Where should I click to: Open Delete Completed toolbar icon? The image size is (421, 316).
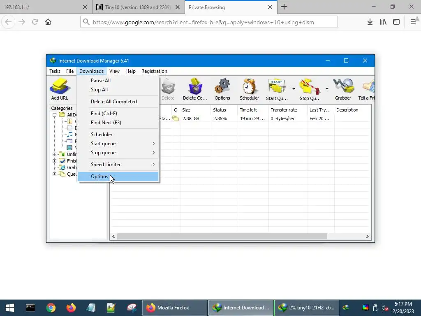point(195,89)
